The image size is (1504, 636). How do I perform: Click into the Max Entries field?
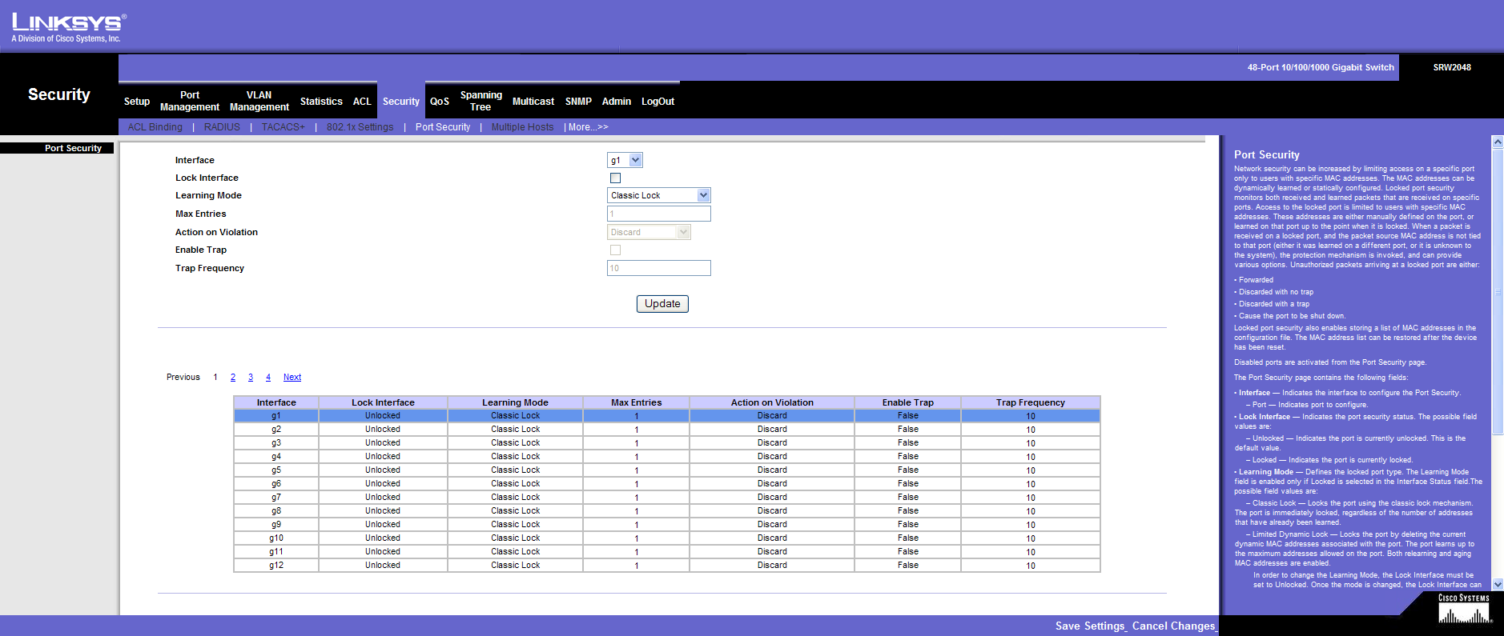pyautogui.click(x=658, y=214)
